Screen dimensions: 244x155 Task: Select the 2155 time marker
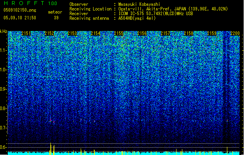119,33
